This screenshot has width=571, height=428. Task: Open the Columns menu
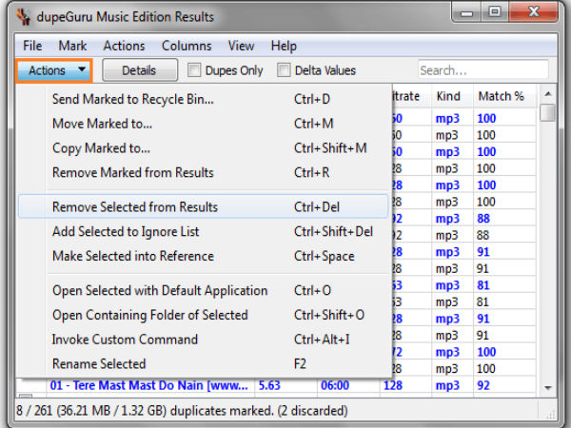[187, 46]
